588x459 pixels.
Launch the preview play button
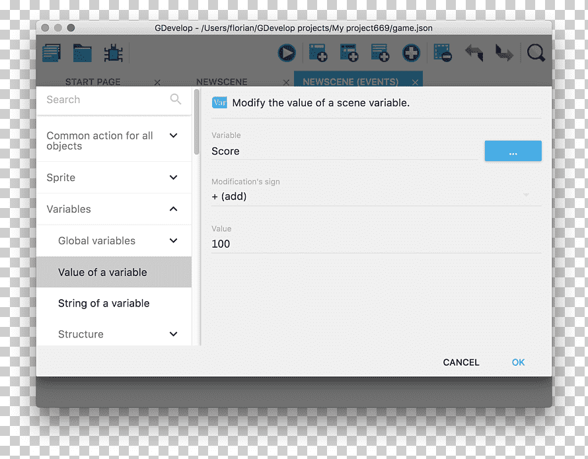click(x=287, y=53)
